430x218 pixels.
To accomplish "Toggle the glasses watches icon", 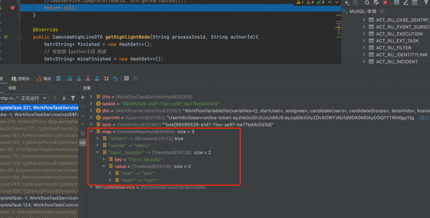I will coord(82,143).
